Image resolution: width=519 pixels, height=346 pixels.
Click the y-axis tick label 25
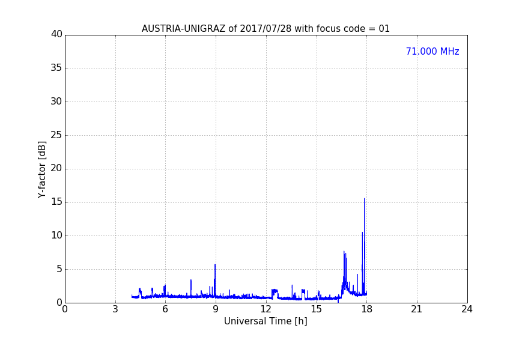(56, 135)
